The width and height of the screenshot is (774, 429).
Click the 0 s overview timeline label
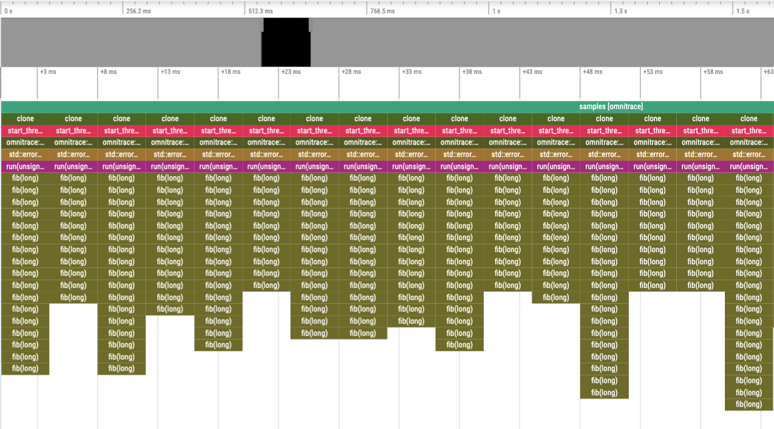coord(8,11)
